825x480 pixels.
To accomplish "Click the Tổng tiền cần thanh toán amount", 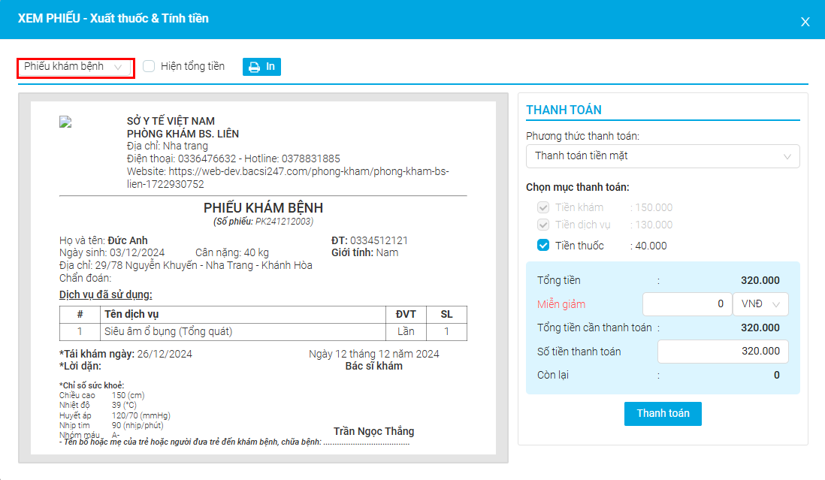I will point(760,328).
